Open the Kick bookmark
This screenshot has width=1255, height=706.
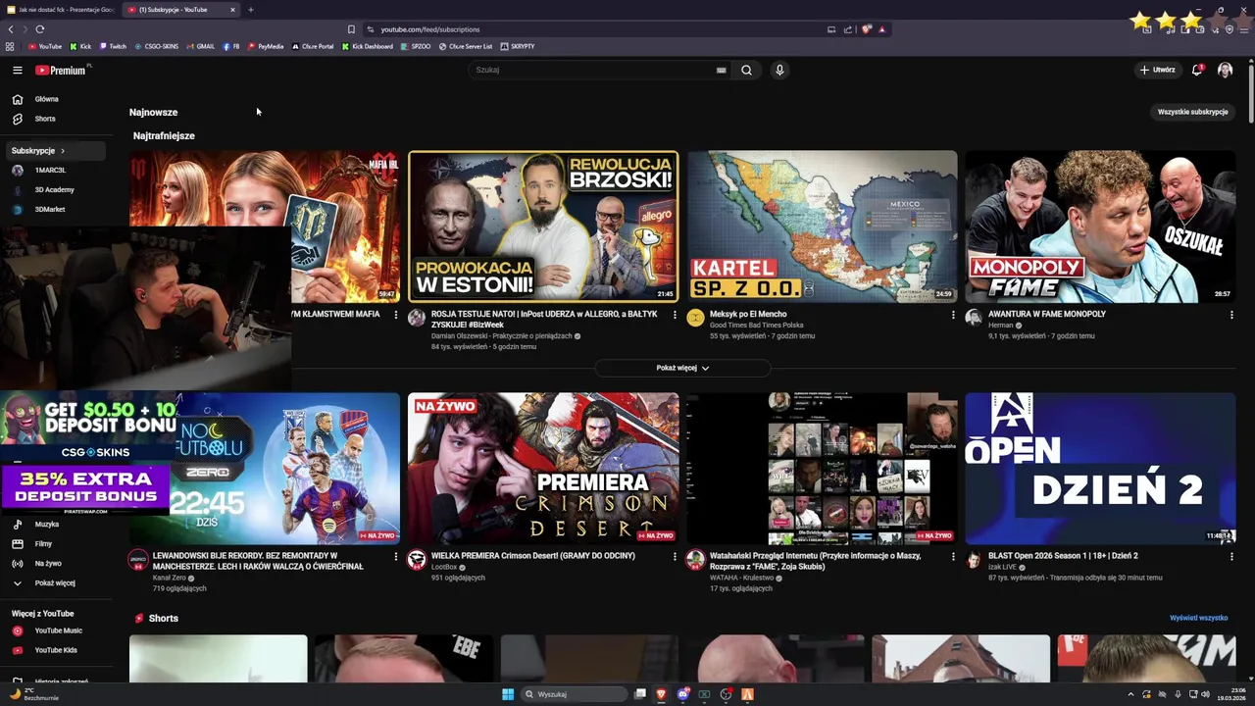[79, 46]
